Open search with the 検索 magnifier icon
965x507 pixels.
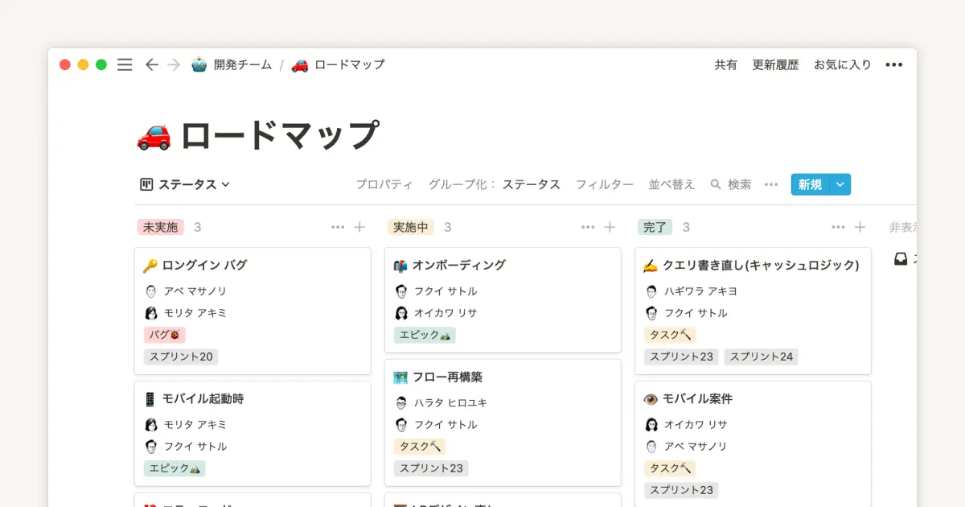(715, 184)
